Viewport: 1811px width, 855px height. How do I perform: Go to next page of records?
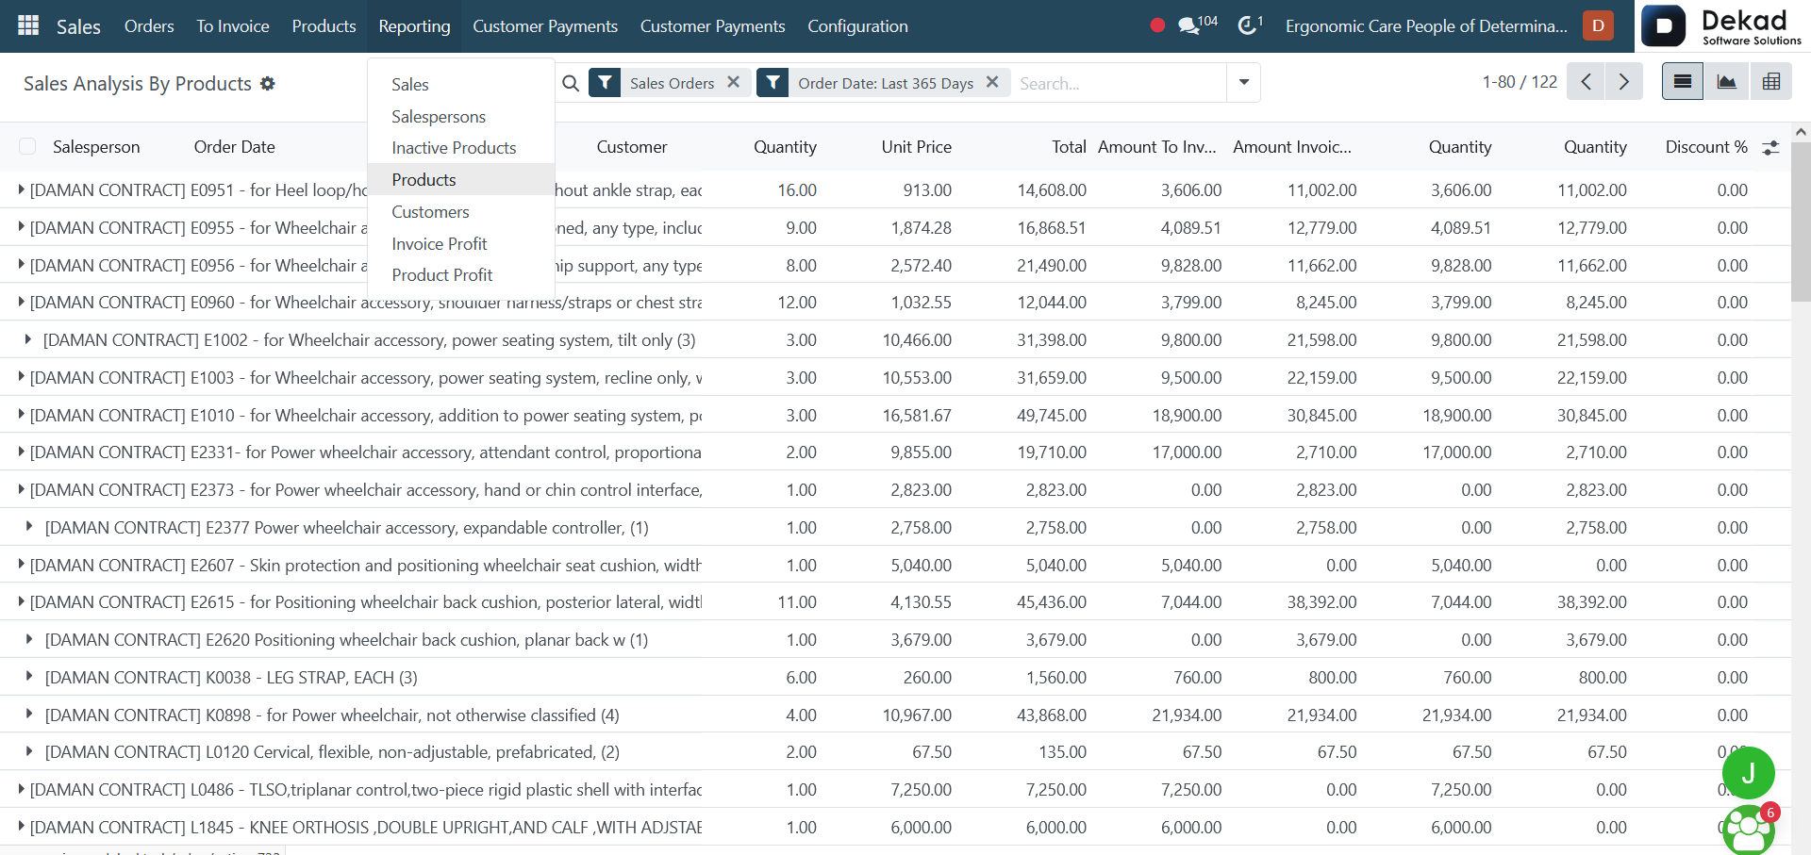1623,82
